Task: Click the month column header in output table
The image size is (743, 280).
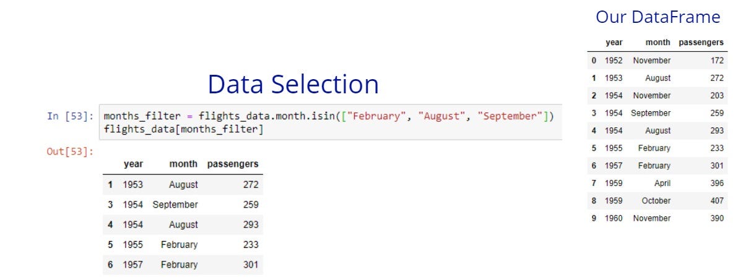Action: [184, 164]
